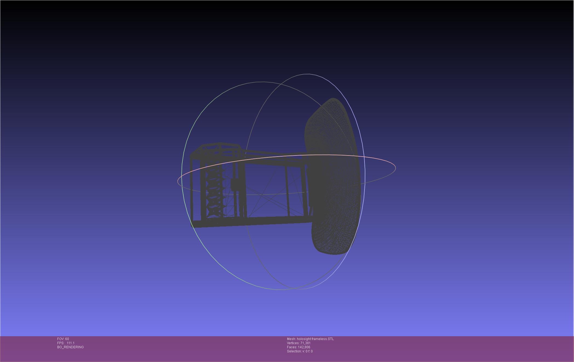The image size is (574, 362).
Task: Click the Faces: 142,806 label
Action: (x=298, y=347)
